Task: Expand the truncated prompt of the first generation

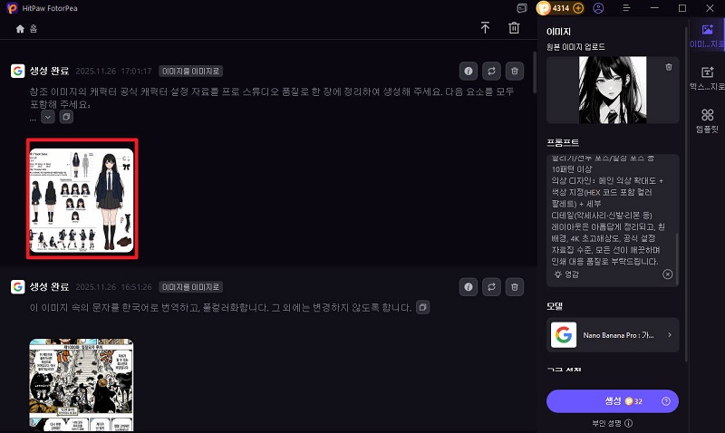Action: [48, 117]
